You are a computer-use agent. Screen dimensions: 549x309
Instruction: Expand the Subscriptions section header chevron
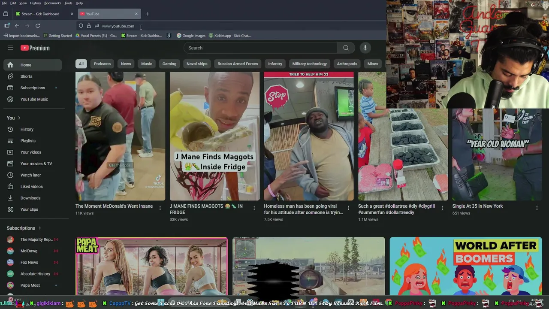point(39,228)
